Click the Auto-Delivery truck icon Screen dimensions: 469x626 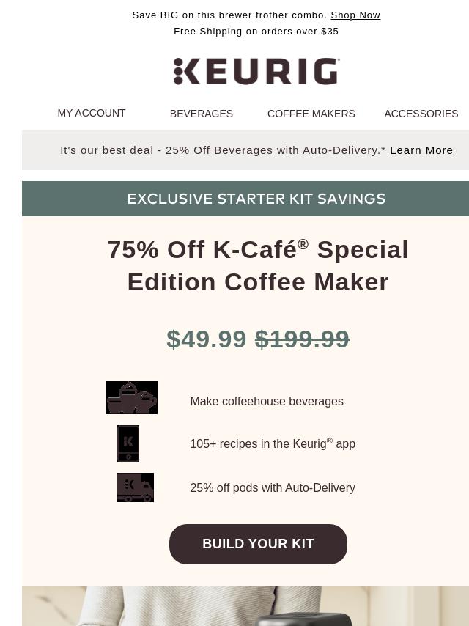tap(136, 487)
